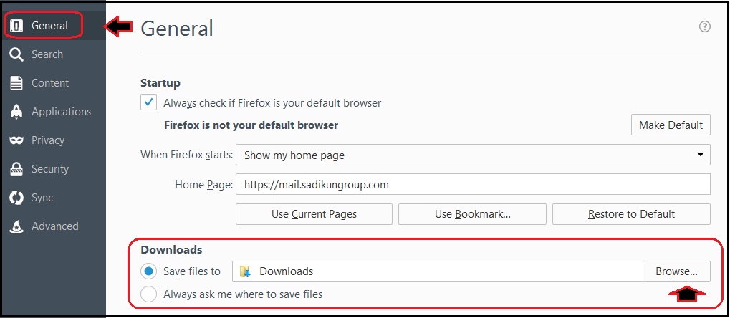Screen dimensions: 730x318
Task: Click Use Current Pages button
Action: 314,214
